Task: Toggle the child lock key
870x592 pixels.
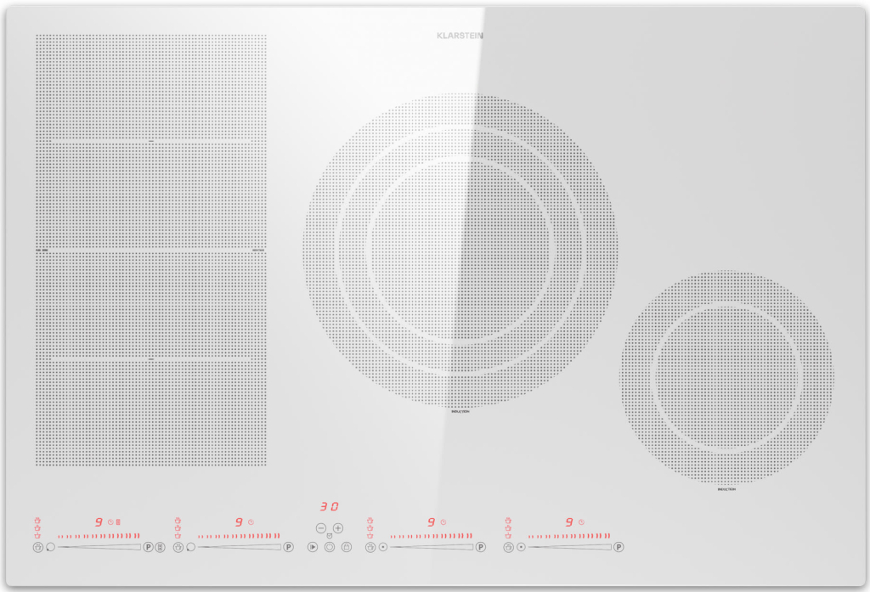Action: point(346,548)
